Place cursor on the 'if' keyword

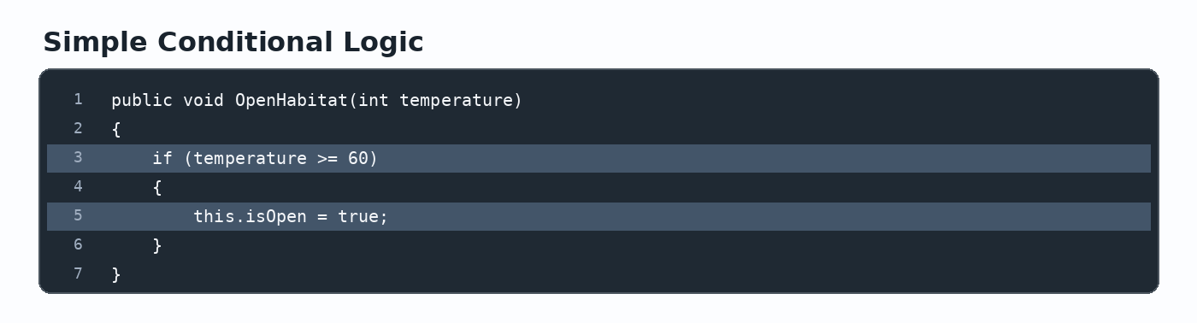click(162, 159)
